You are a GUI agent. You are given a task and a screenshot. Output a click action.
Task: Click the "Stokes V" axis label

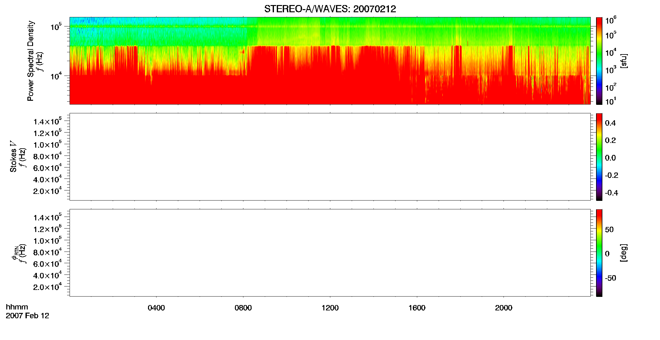(x=13, y=157)
